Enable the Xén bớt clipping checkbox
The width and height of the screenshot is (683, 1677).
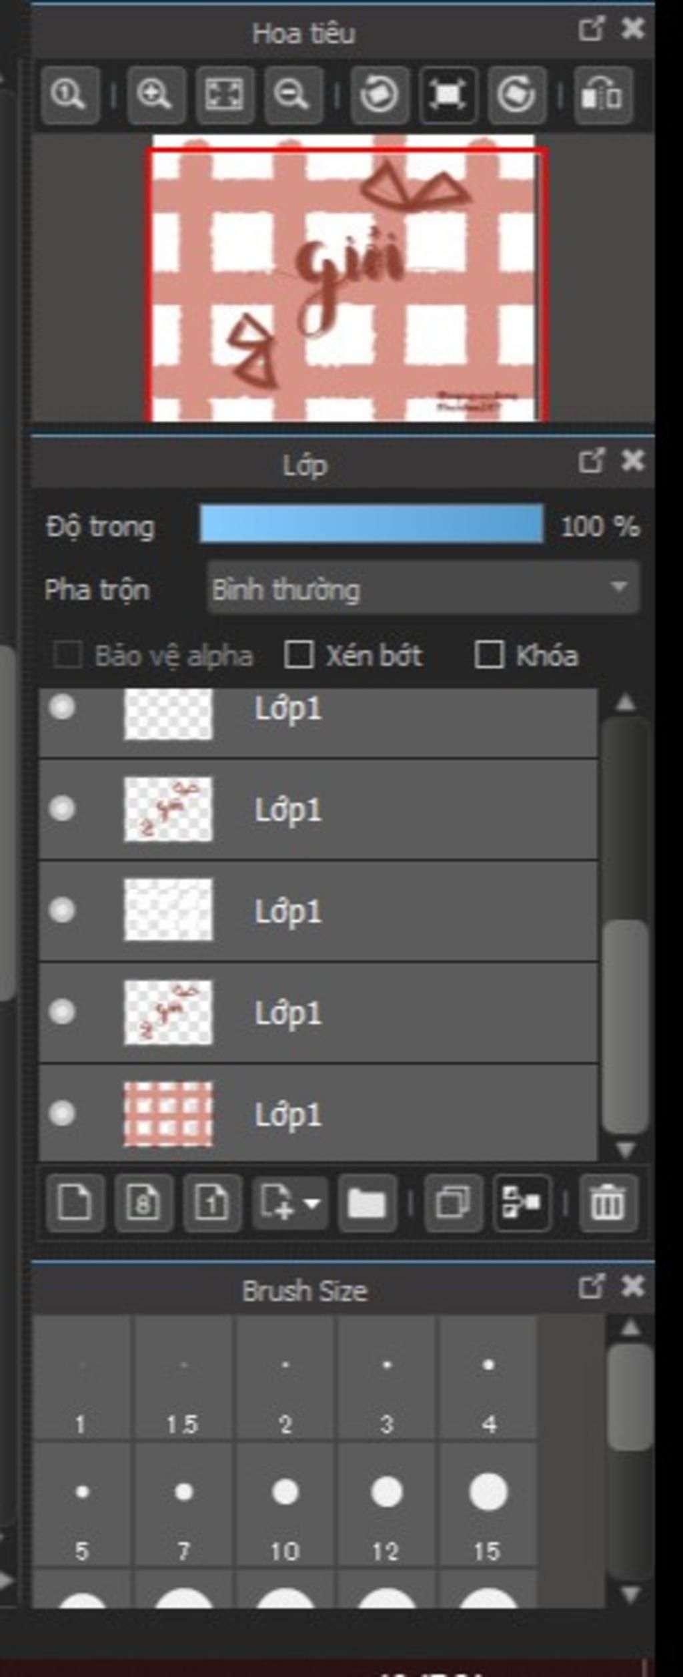(x=299, y=655)
